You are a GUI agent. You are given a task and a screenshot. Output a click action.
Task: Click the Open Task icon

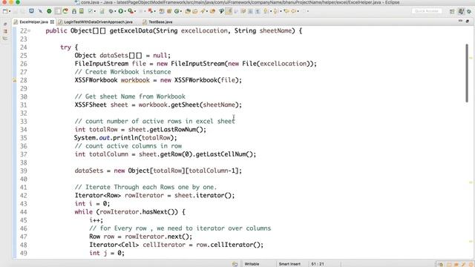pyautogui.click(x=195, y=11)
